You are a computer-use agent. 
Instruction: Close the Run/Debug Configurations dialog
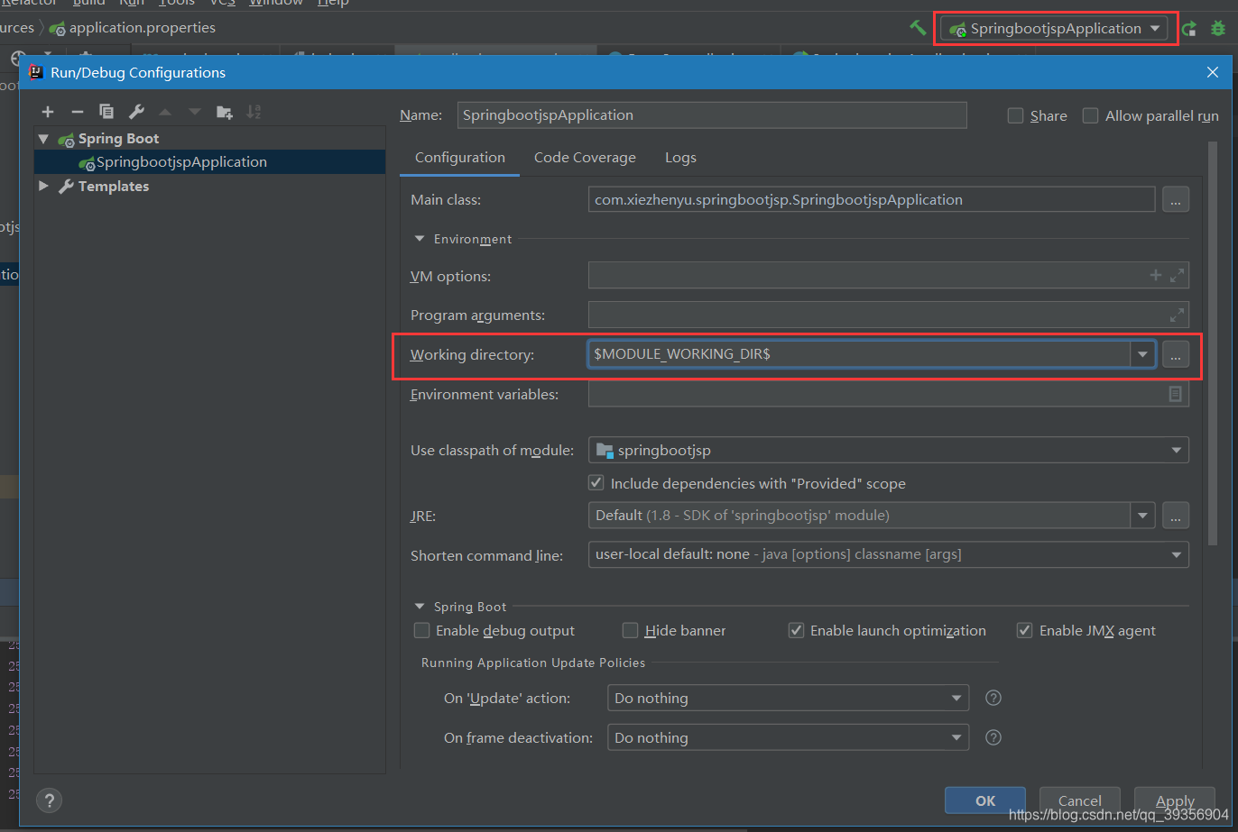pos(1213,72)
